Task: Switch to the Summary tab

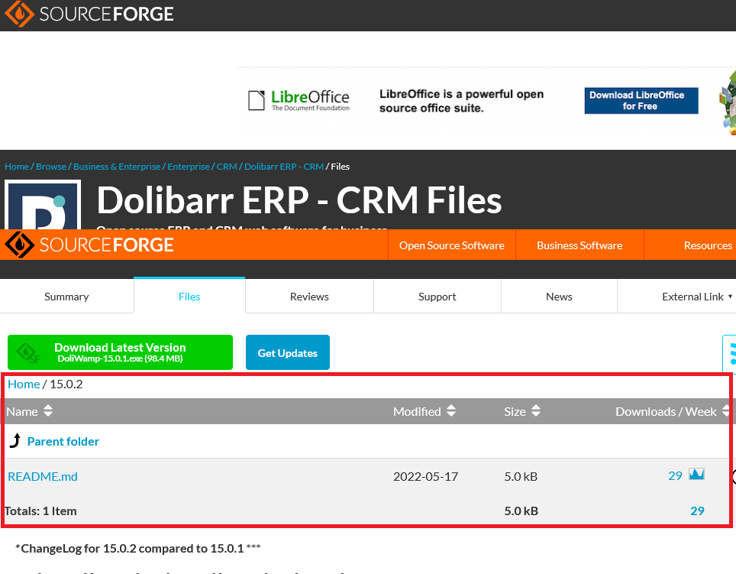Action: [x=66, y=297]
